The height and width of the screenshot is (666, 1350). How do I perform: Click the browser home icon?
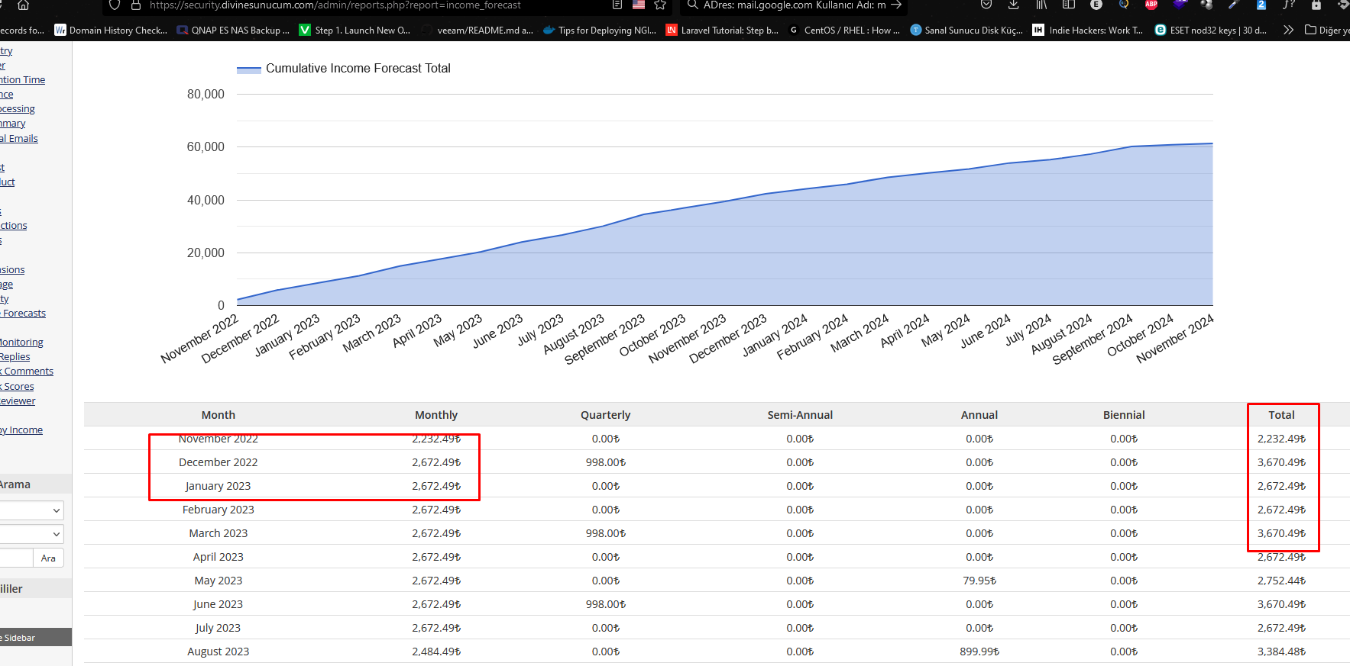tap(23, 5)
